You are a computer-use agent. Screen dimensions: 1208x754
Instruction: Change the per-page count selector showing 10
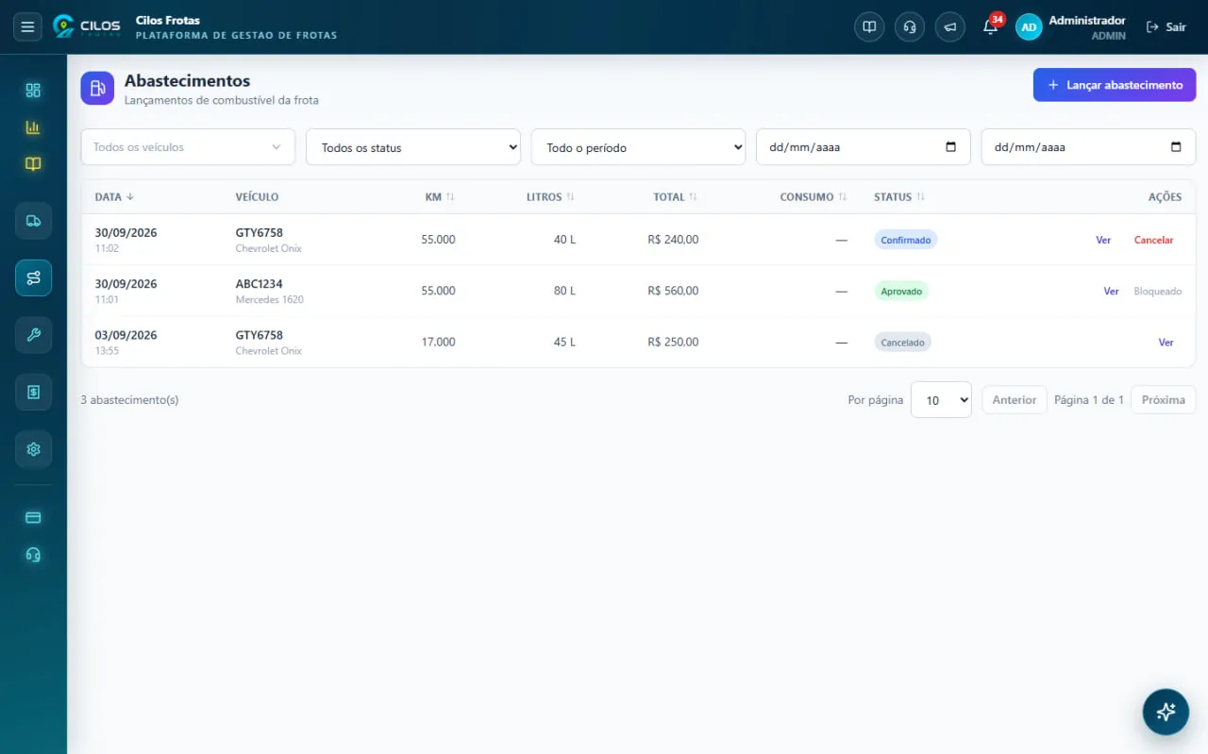pyautogui.click(x=941, y=400)
